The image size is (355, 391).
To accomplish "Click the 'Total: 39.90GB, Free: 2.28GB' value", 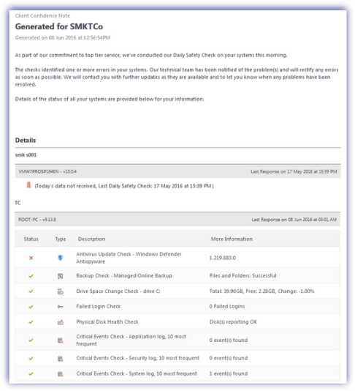I will (x=262, y=291).
